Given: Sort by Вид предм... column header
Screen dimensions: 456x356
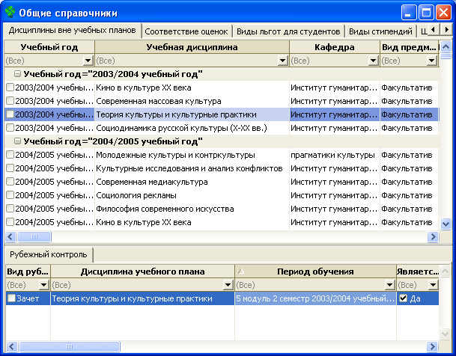Looking at the screenshot, I should 410,47.
